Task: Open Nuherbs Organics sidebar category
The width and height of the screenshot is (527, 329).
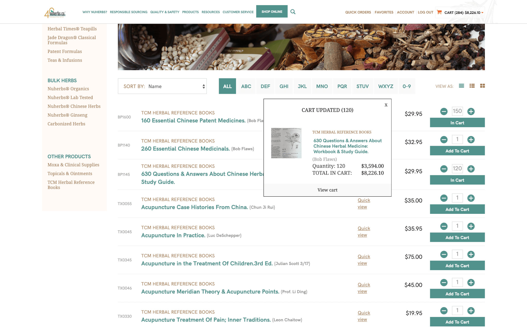Action: tap(68, 89)
